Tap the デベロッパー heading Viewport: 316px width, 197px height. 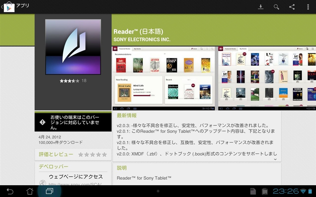pos(53,167)
